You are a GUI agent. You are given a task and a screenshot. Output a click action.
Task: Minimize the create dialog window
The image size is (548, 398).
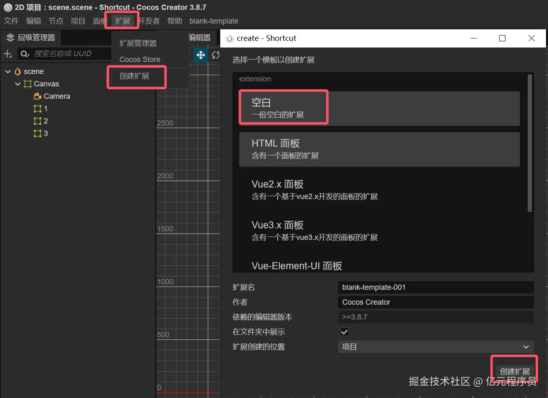tap(474, 38)
